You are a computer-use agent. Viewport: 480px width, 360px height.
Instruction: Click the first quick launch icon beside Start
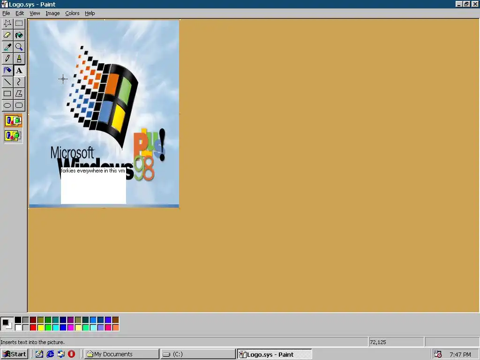coord(39,354)
